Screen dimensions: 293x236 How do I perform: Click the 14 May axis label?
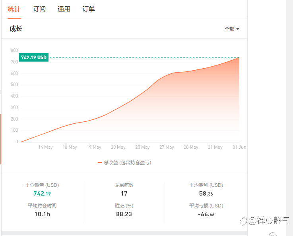coord(45,147)
